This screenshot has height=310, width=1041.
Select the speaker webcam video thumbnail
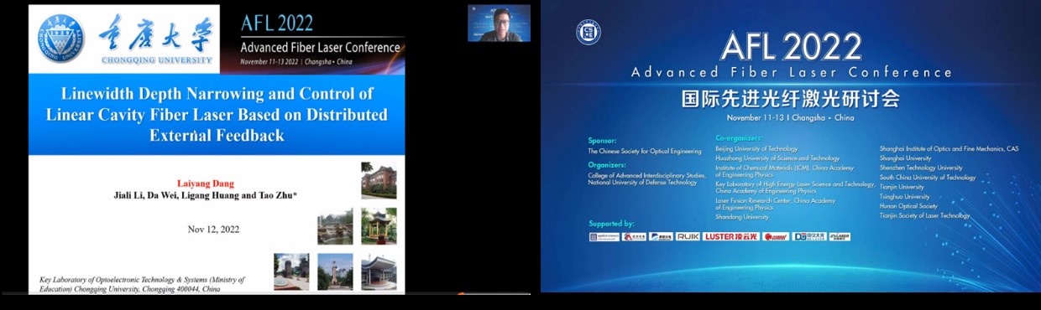point(499,23)
